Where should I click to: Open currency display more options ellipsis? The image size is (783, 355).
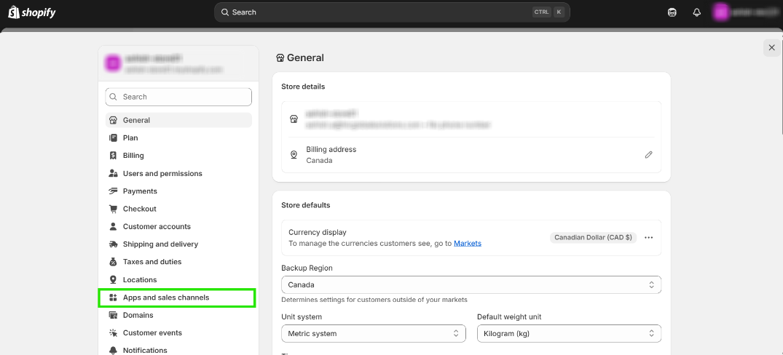point(648,237)
